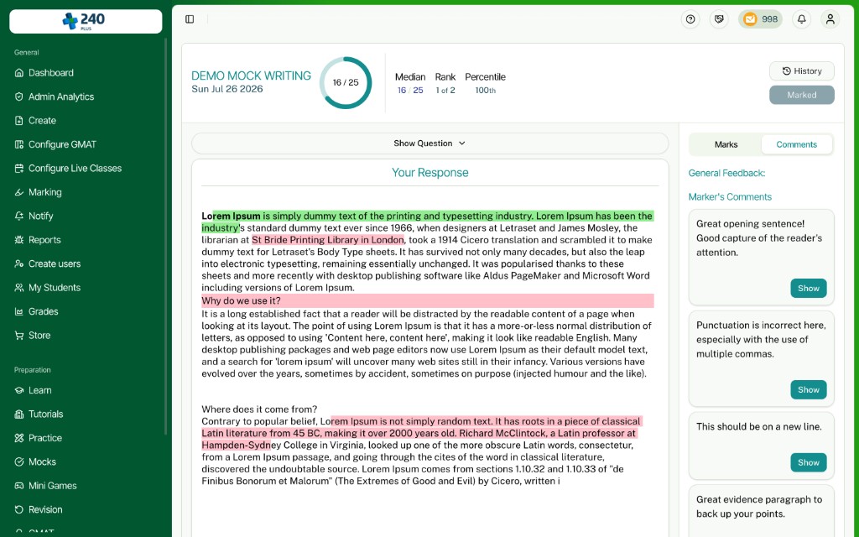Switch to the Marks tab
Viewport: 859px width, 537px height.
(726, 144)
